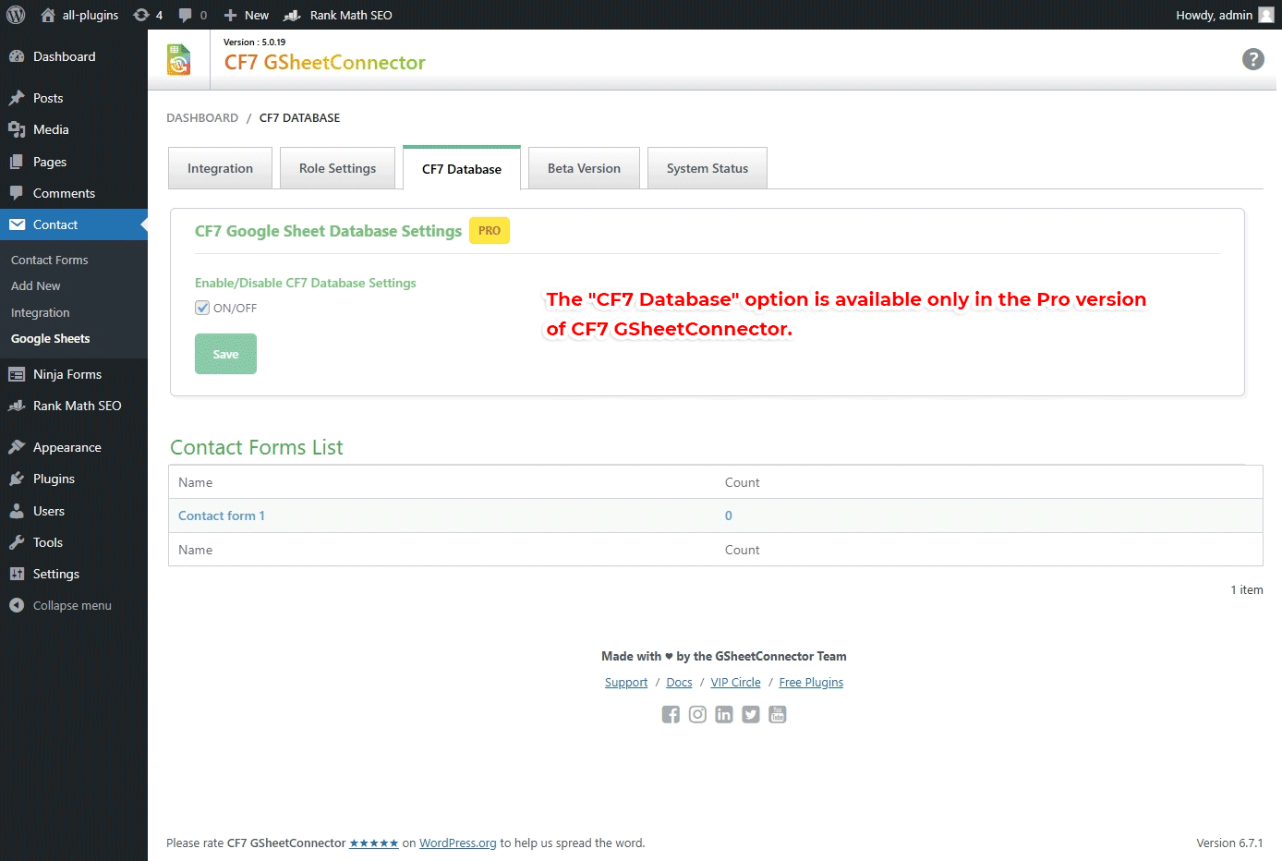The width and height of the screenshot is (1282, 861).
Task: Open the WordPress.org link
Action: [x=458, y=843]
